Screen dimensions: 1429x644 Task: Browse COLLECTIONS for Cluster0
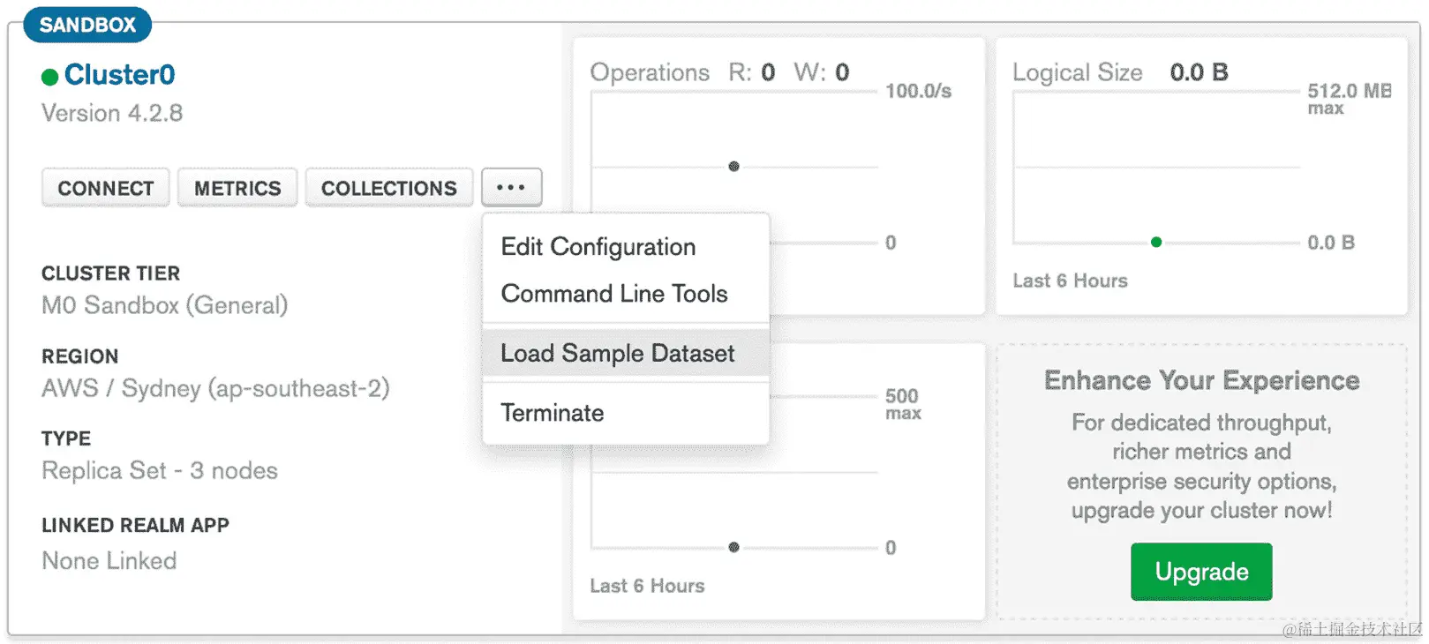[389, 188]
